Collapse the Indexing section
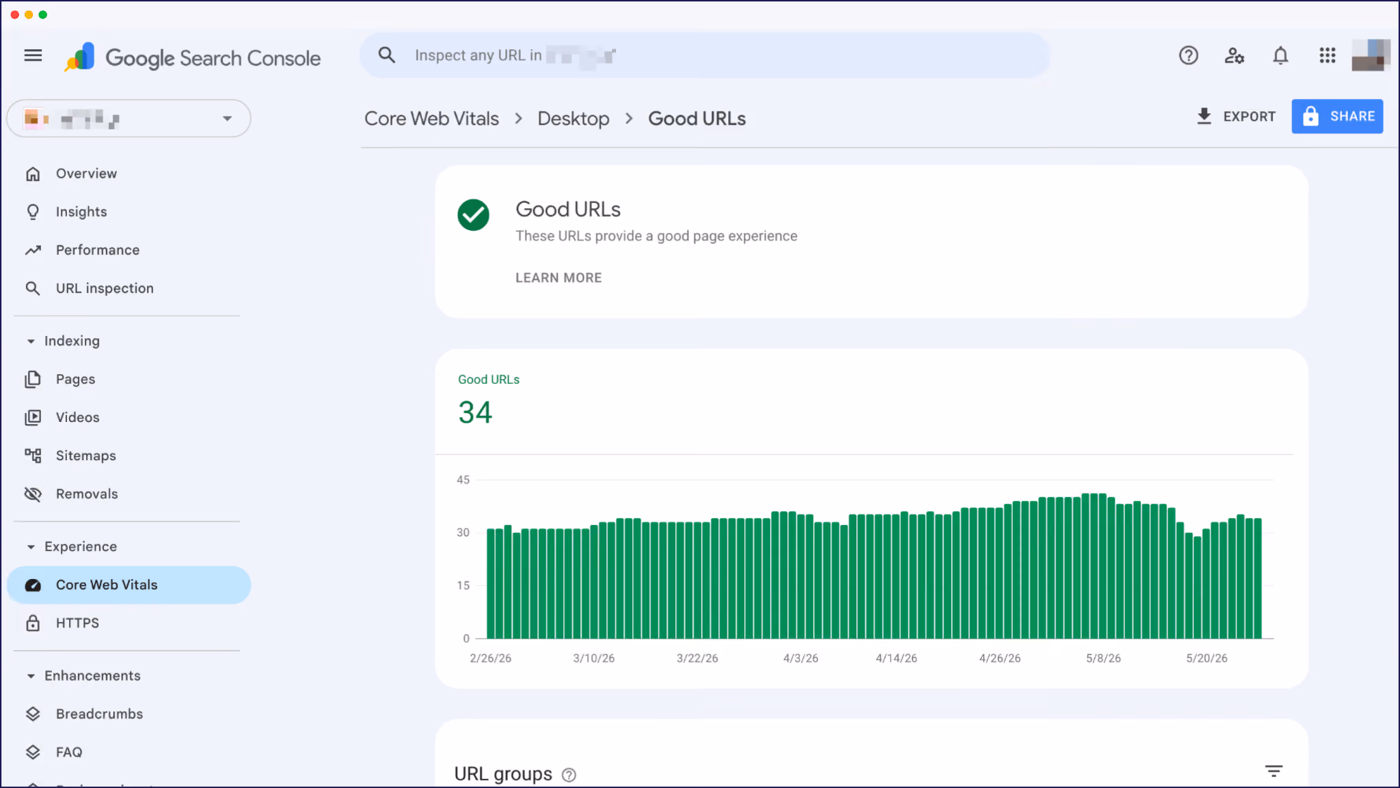This screenshot has width=1400, height=788. (31, 341)
